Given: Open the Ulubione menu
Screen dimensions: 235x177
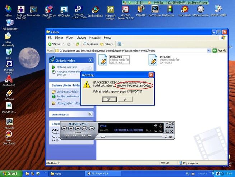Looking at the screenshot, I should (81, 37).
